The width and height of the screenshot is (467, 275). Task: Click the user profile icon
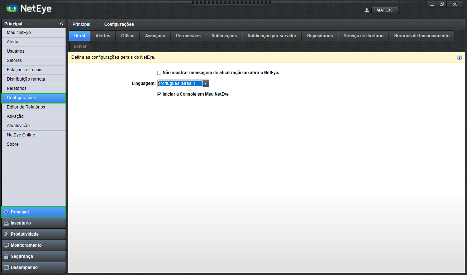[367, 10]
